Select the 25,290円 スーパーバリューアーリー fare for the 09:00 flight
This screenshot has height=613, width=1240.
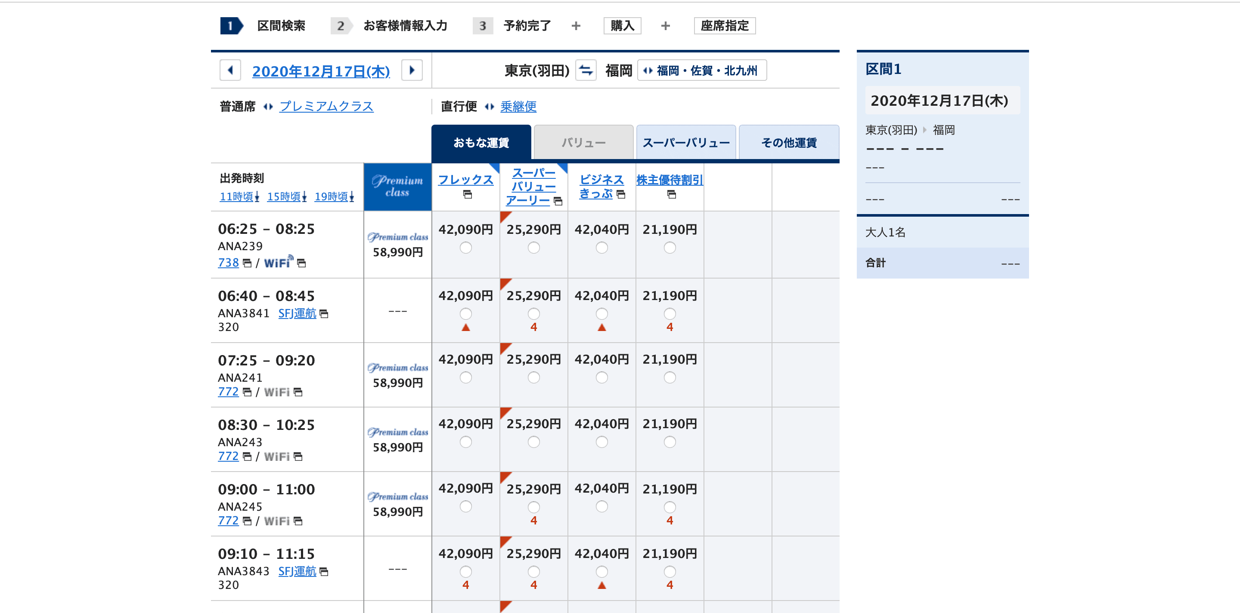click(x=533, y=506)
